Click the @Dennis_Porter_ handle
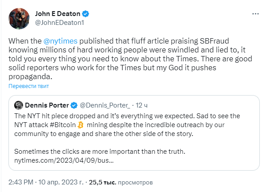The image size is (266, 192). (105, 105)
